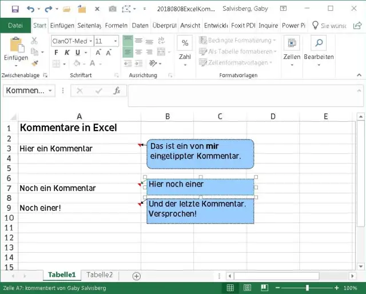This screenshot has width=366, height=294.
Task: Click the Einfügen paste icon
Action: 16,45
